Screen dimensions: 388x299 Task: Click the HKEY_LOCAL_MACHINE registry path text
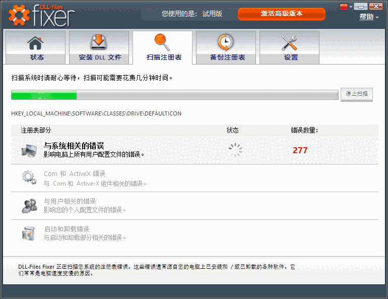96,113
